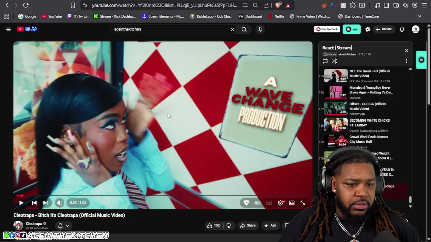Image resolution: width=431 pixels, height=242 pixels.
Task: Open the browser extensions puzzle icon
Action: point(353,5)
